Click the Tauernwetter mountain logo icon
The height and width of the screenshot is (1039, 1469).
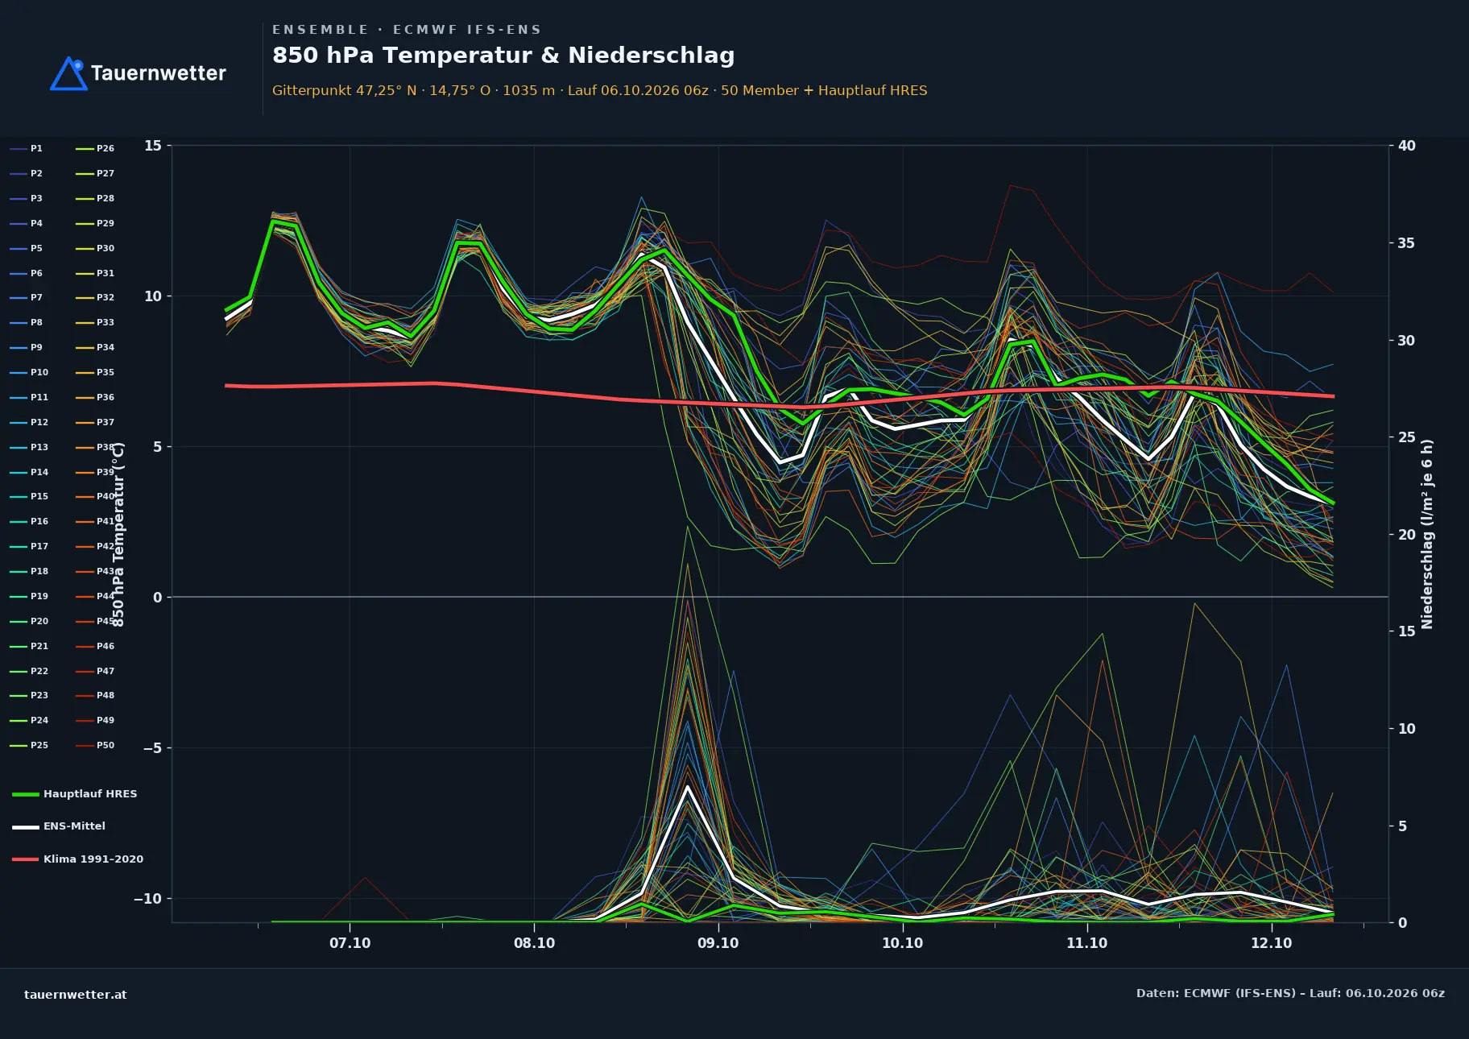coord(68,73)
